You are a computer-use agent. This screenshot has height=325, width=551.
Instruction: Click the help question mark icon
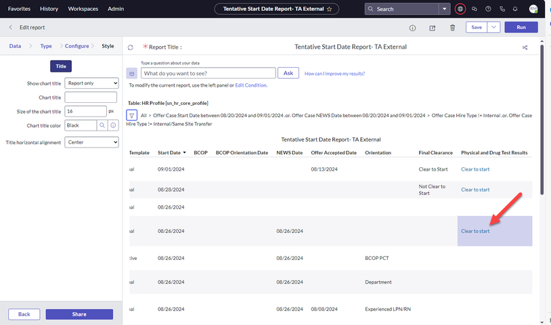(488, 9)
